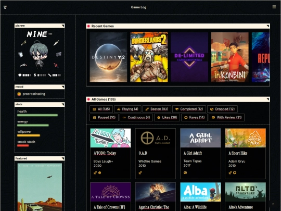Click the beaten sword icon under //TODO: Today
The image size is (281, 211).
[x=95, y=173]
